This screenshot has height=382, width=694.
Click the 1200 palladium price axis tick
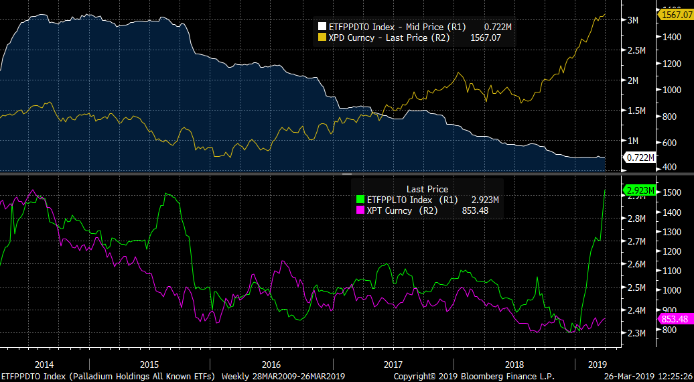(x=671, y=64)
